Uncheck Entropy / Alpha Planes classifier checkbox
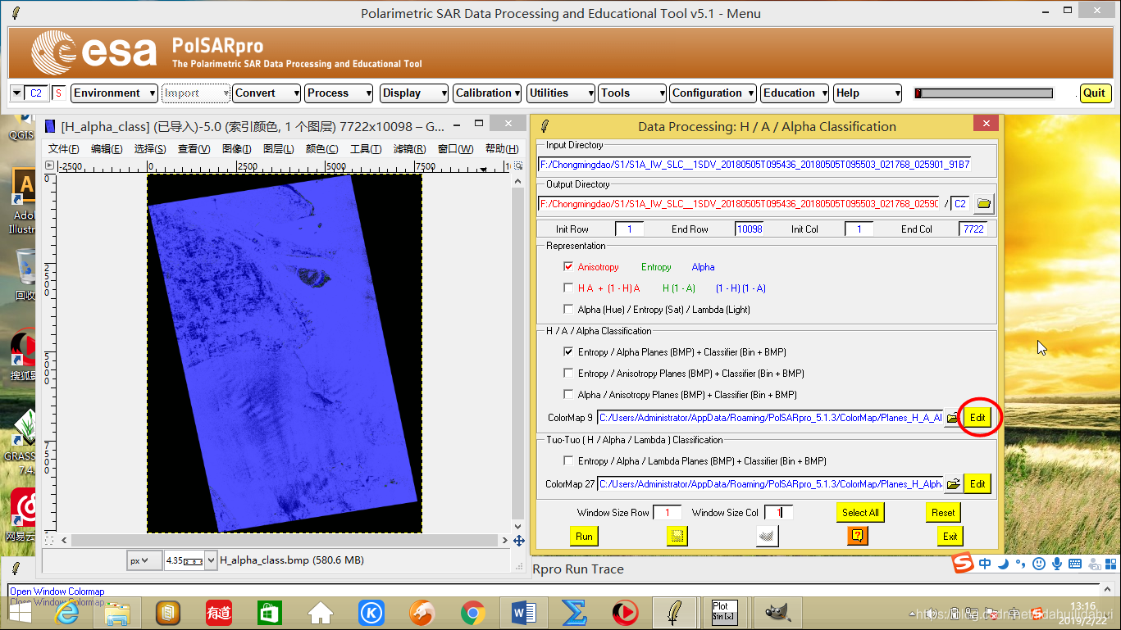This screenshot has height=630, width=1121. [568, 352]
